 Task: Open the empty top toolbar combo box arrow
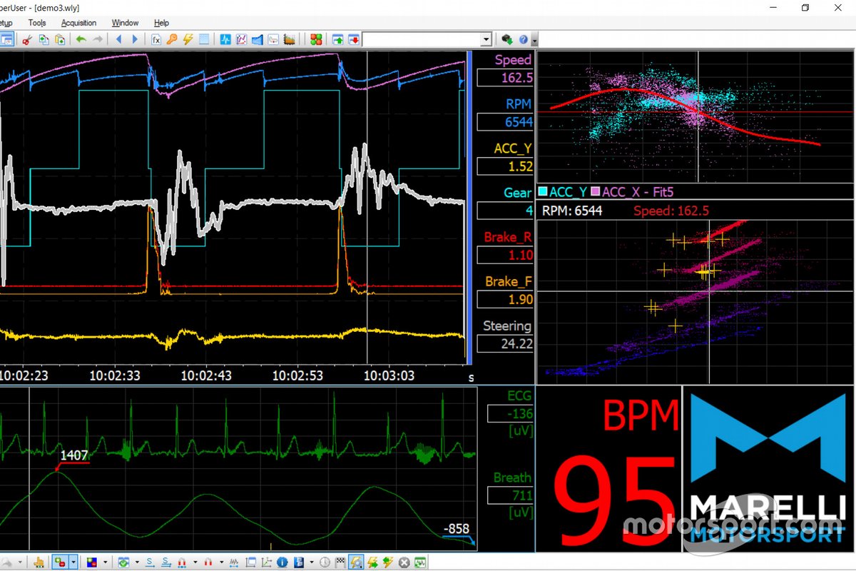486,39
